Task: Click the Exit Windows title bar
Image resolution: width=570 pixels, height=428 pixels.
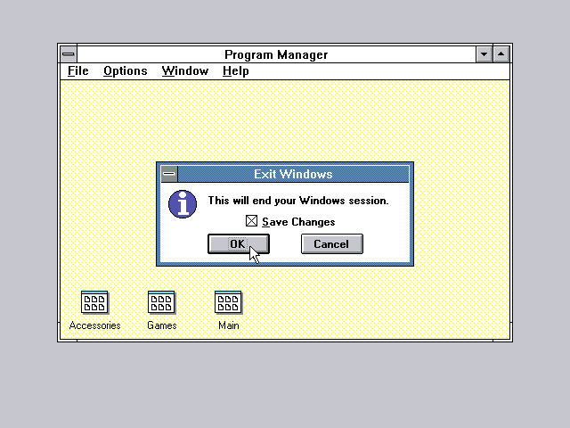Action: click(x=293, y=174)
